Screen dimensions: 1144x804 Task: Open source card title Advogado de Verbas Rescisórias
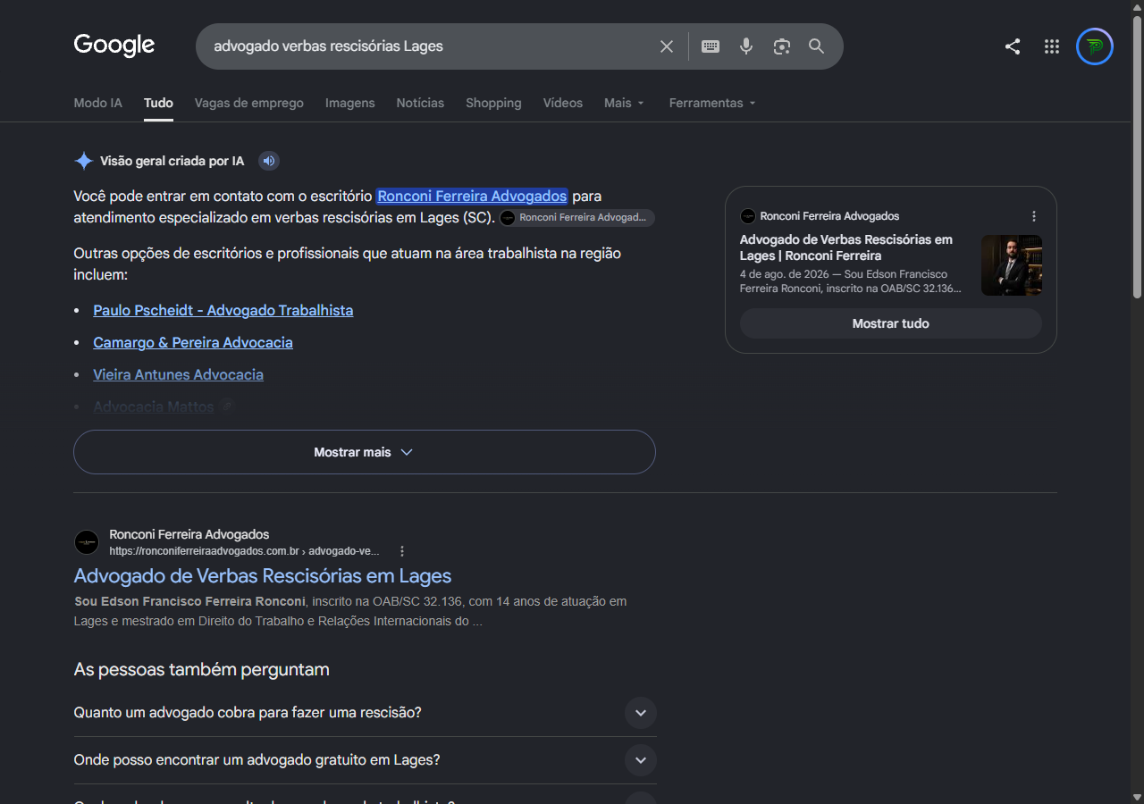tap(846, 247)
